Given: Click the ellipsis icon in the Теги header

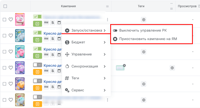Looking at the screenshot, I should pos(172,3).
